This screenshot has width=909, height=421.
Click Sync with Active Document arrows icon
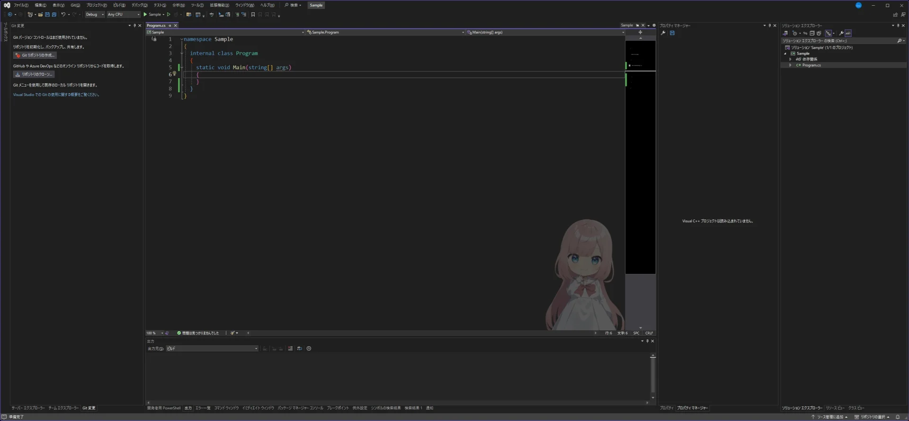click(805, 33)
